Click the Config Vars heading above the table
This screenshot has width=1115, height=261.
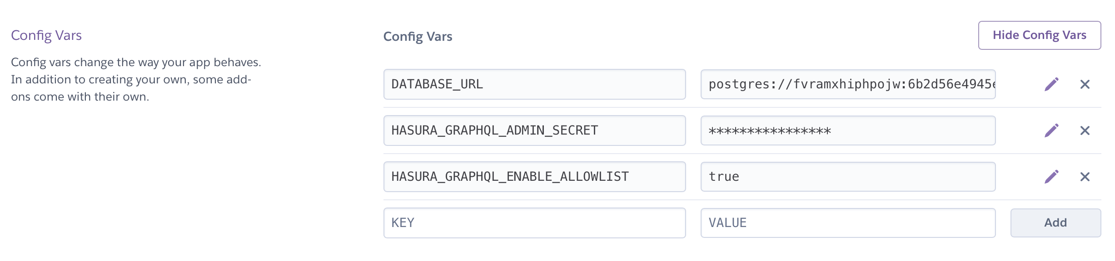click(418, 36)
